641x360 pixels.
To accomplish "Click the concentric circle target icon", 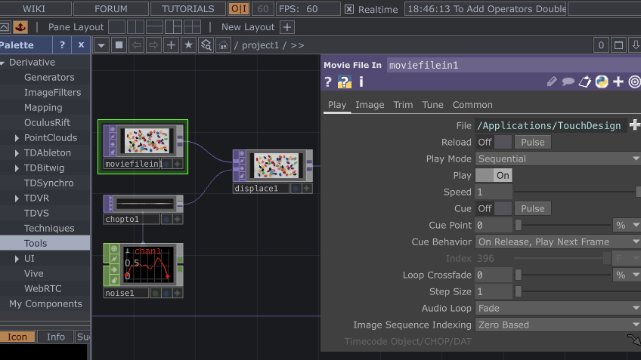I will (634, 82).
